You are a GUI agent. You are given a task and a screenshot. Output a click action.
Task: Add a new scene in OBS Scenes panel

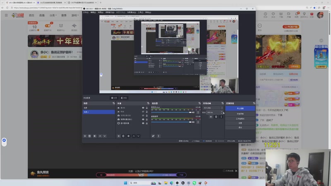click(x=85, y=136)
